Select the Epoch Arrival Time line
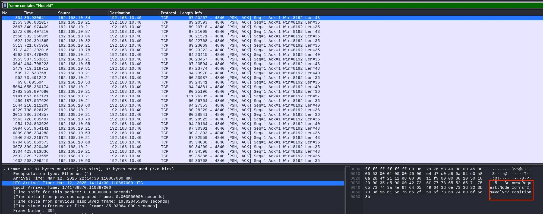The image size is (543, 214). [173, 187]
